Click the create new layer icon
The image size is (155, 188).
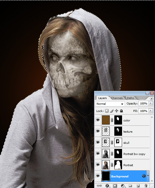138,186
